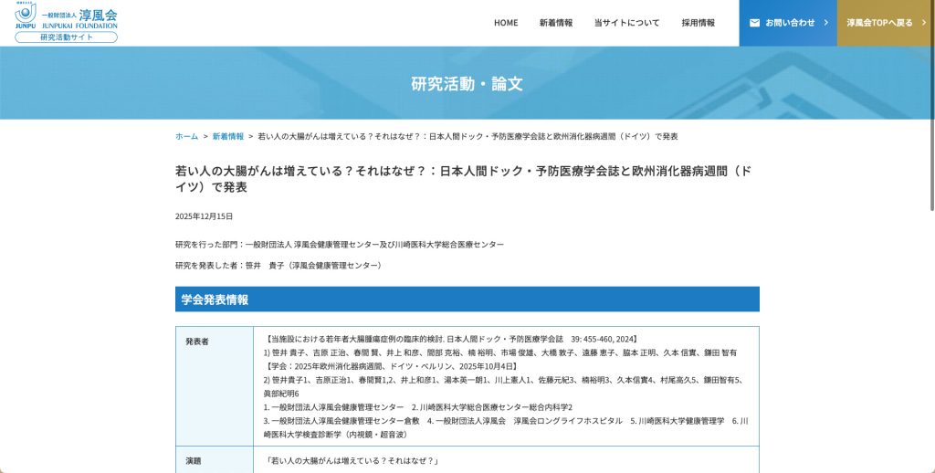Click the current article title in the breadcrumb

pos(467,136)
